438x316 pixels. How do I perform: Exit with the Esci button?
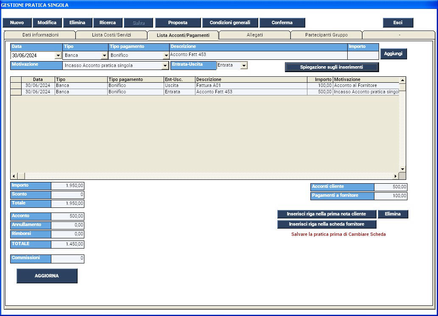(398, 23)
